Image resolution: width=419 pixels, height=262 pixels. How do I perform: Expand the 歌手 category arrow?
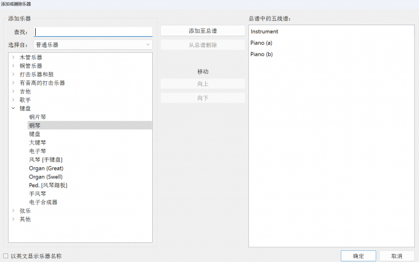pyautogui.click(x=13, y=100)
